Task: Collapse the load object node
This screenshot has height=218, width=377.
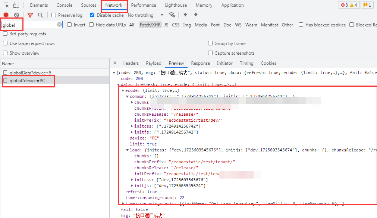Action: [128, 150]
